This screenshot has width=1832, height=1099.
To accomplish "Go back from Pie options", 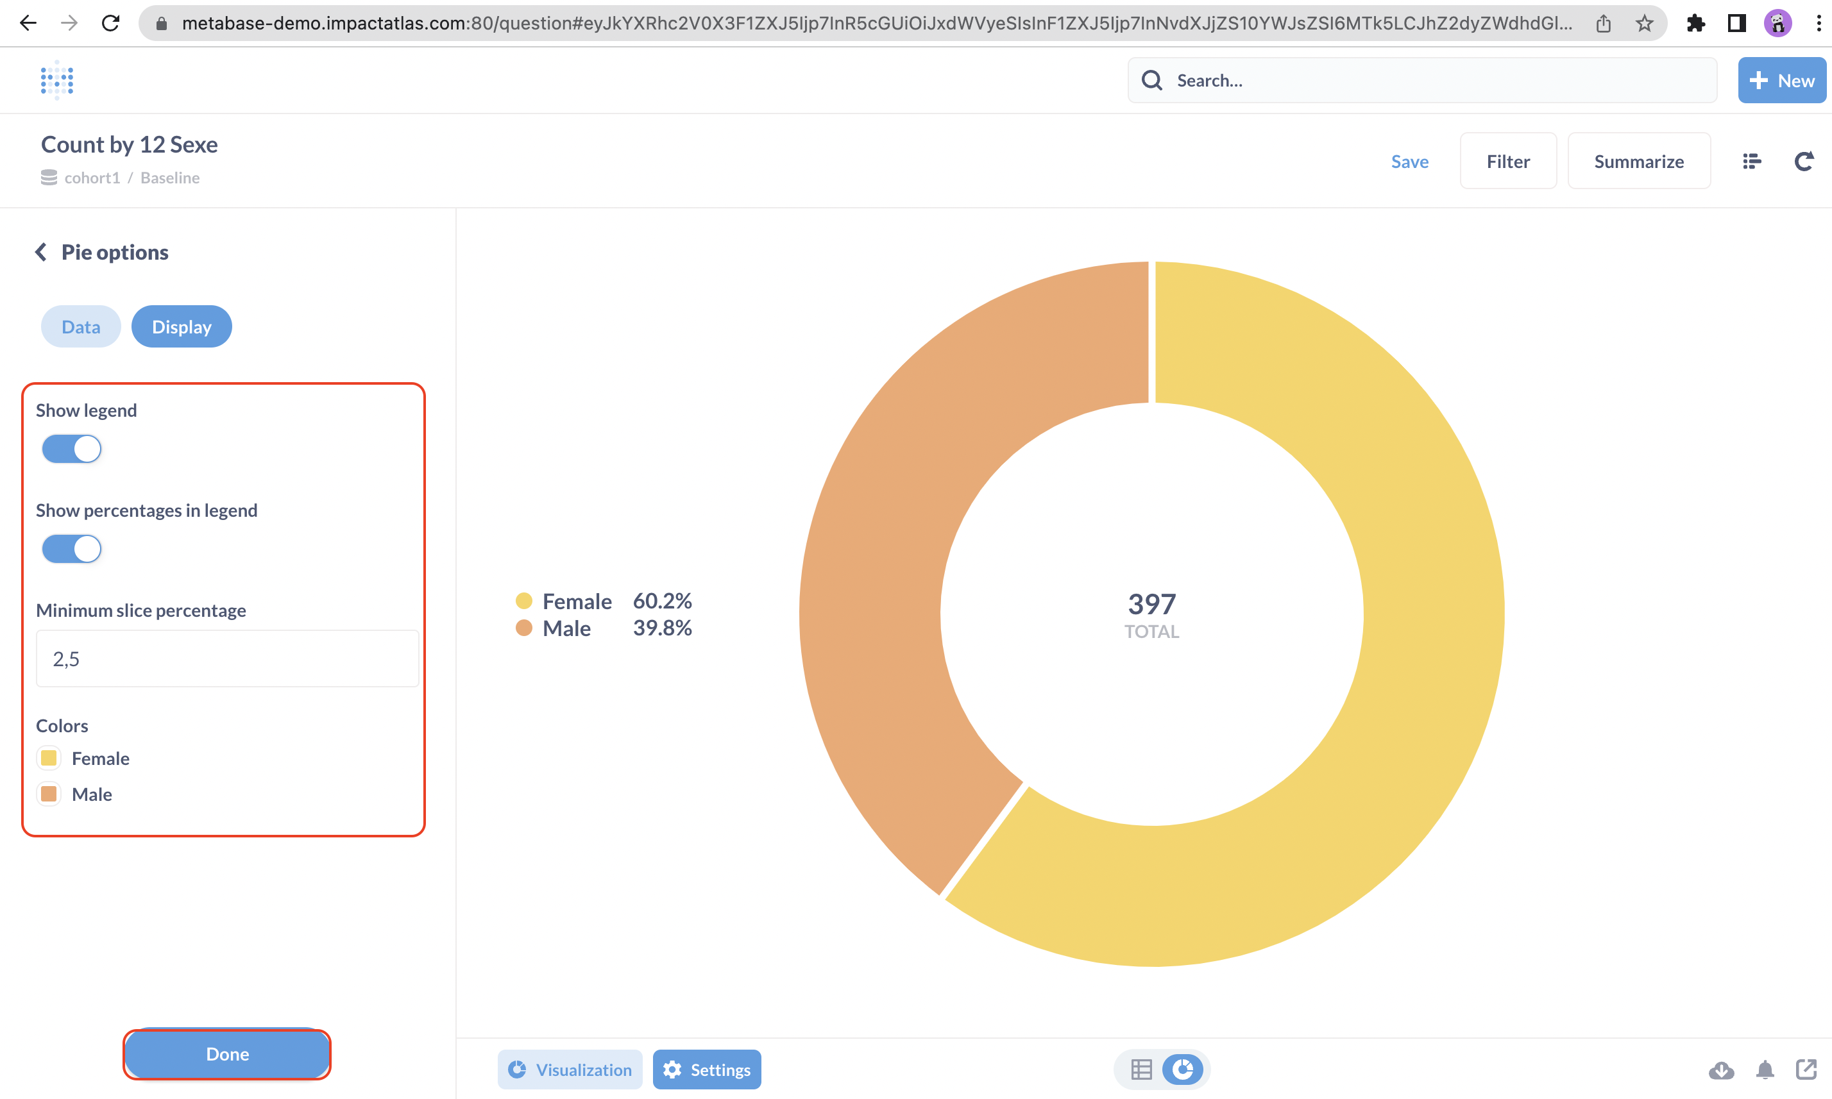I will tap(42, 253).
